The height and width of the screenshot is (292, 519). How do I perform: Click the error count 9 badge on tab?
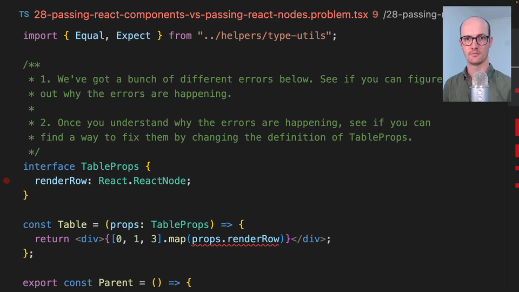tap(375, 15)
